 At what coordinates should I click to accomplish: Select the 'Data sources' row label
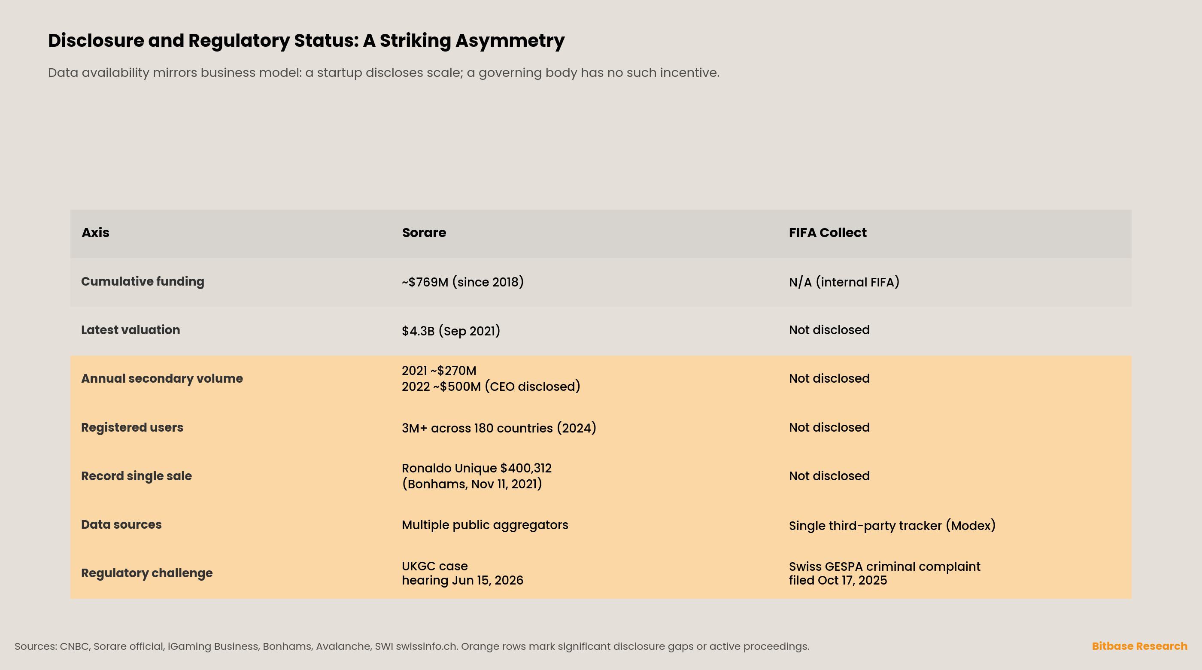[121, 525]
